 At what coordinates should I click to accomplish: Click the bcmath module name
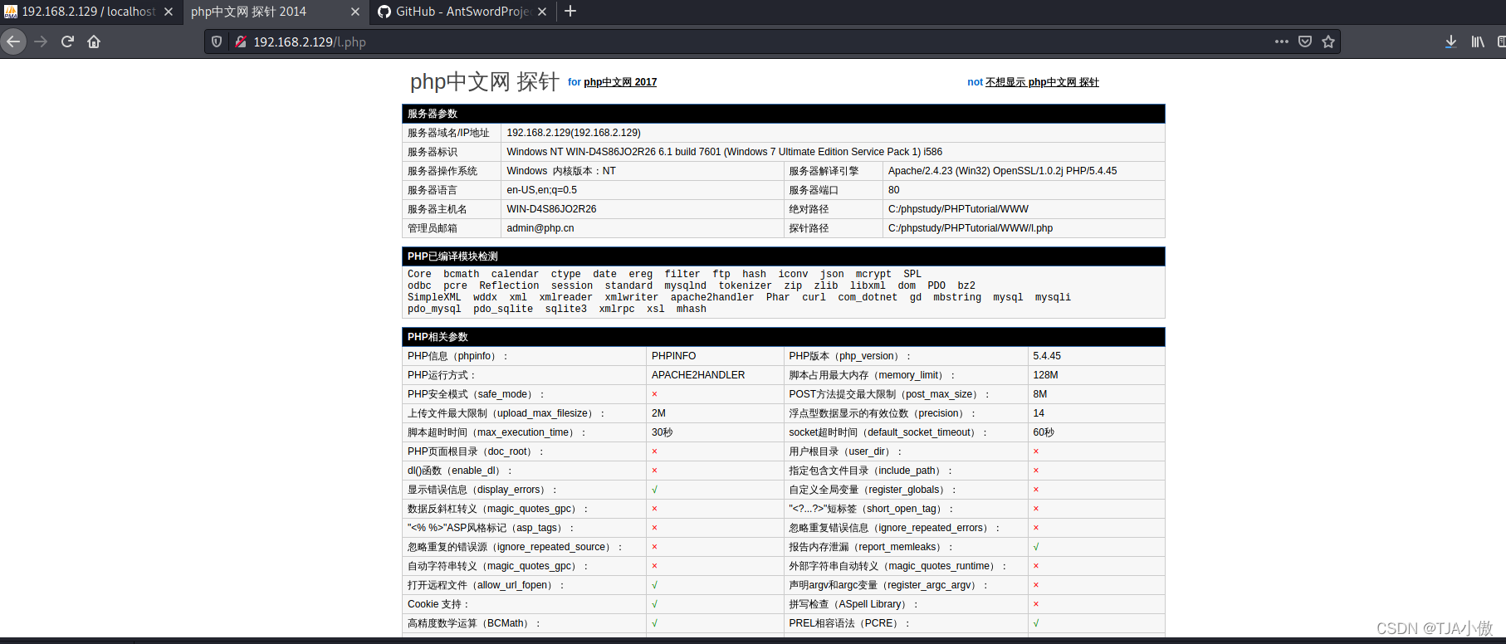point(461,274)
